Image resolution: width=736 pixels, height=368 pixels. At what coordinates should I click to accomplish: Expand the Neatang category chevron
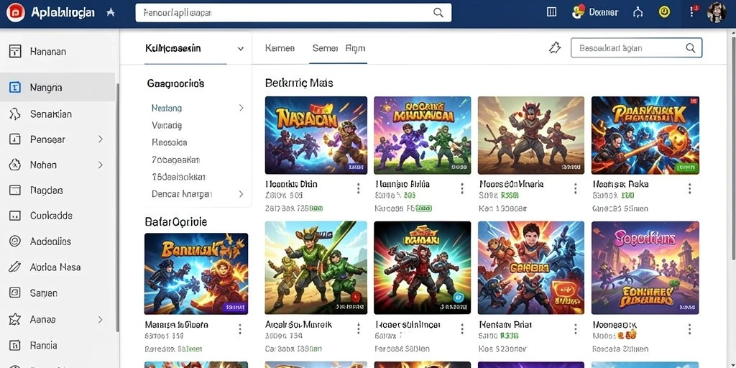[x=241, y=108]
